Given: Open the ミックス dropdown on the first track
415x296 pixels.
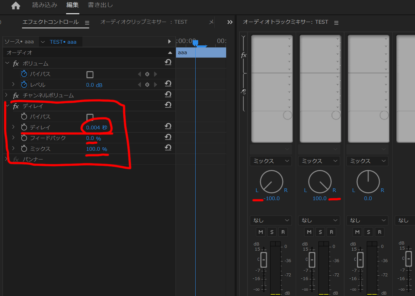Looking at the screenshot, I should click(271, 161).
